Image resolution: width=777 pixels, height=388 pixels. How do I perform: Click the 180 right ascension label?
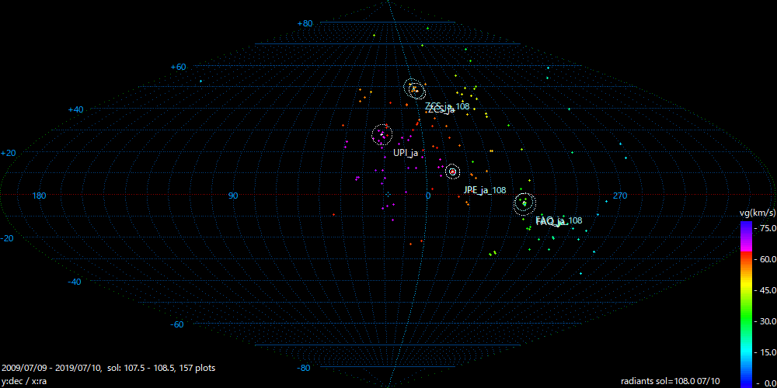[38, 196]
